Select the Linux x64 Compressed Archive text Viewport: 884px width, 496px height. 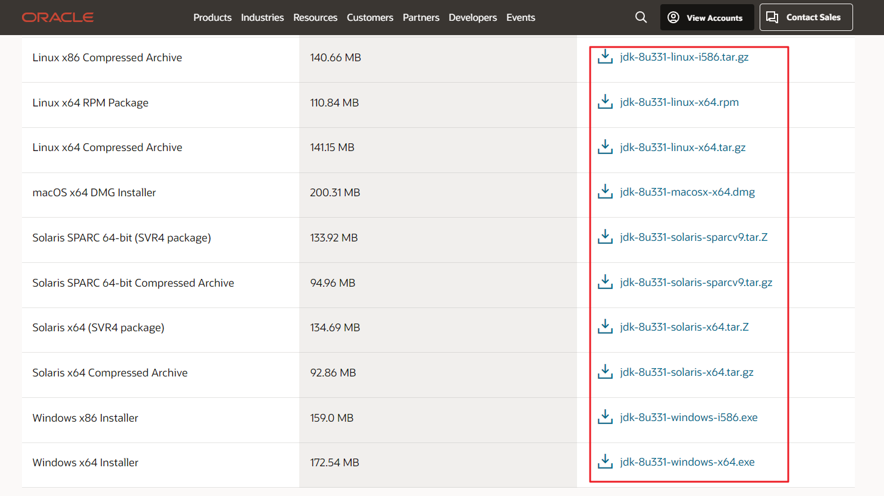(107, 147)
